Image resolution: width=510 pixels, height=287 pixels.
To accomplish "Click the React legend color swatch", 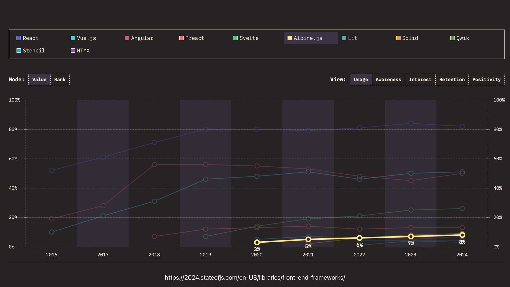I will pyautogui.click(x=19, y=38).
